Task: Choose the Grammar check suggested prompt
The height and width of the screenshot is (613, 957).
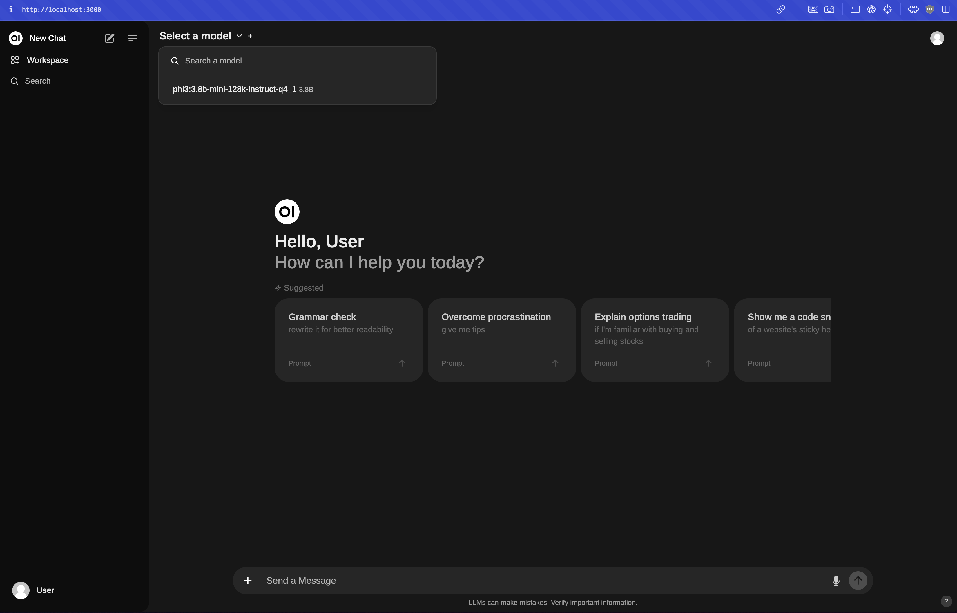Action: (348, 340)
